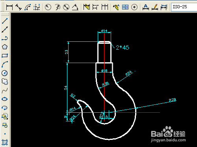Open the ISO-25 dimension style dropdown
Image resolution: width=197 pixels, height=147 pixels.
pyautogui.click(x=184, y=7)
